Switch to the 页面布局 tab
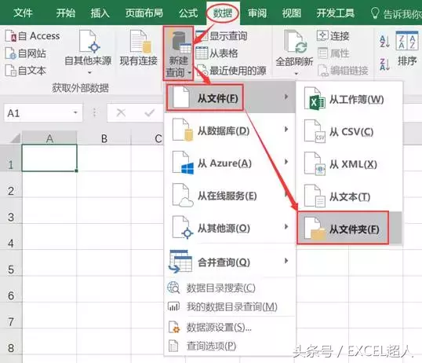 point(144,13)
